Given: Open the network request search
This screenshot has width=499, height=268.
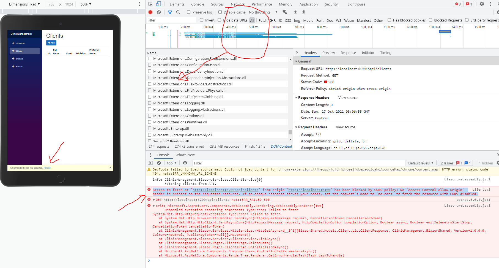Looking at the screenshot, I should coord(178,12).
